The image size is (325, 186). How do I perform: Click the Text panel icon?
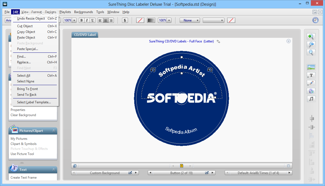tap(14, 168)
